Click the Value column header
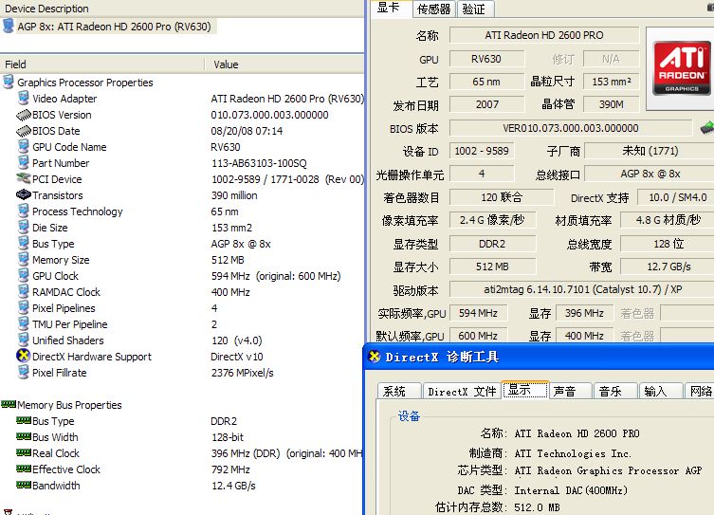The width and height of the screenshot is (714, 515). click(286, 64)
